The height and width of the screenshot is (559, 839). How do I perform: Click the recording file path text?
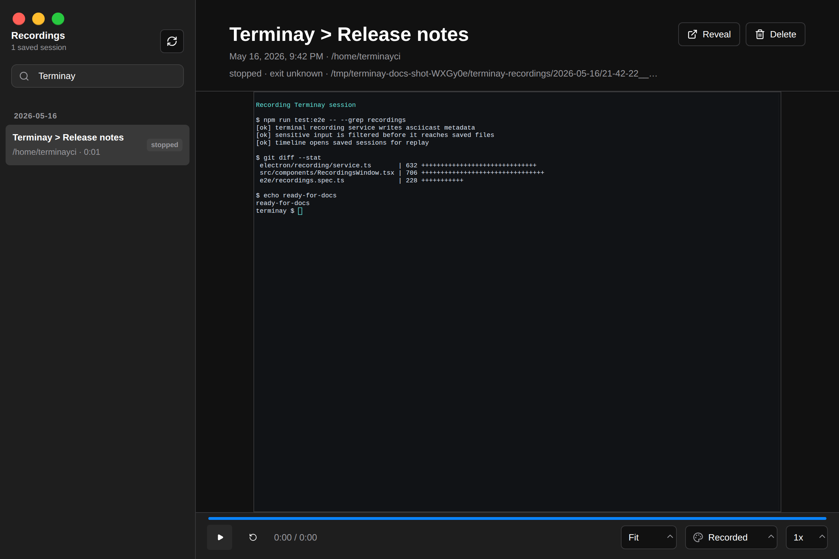[x=494, y=73]
